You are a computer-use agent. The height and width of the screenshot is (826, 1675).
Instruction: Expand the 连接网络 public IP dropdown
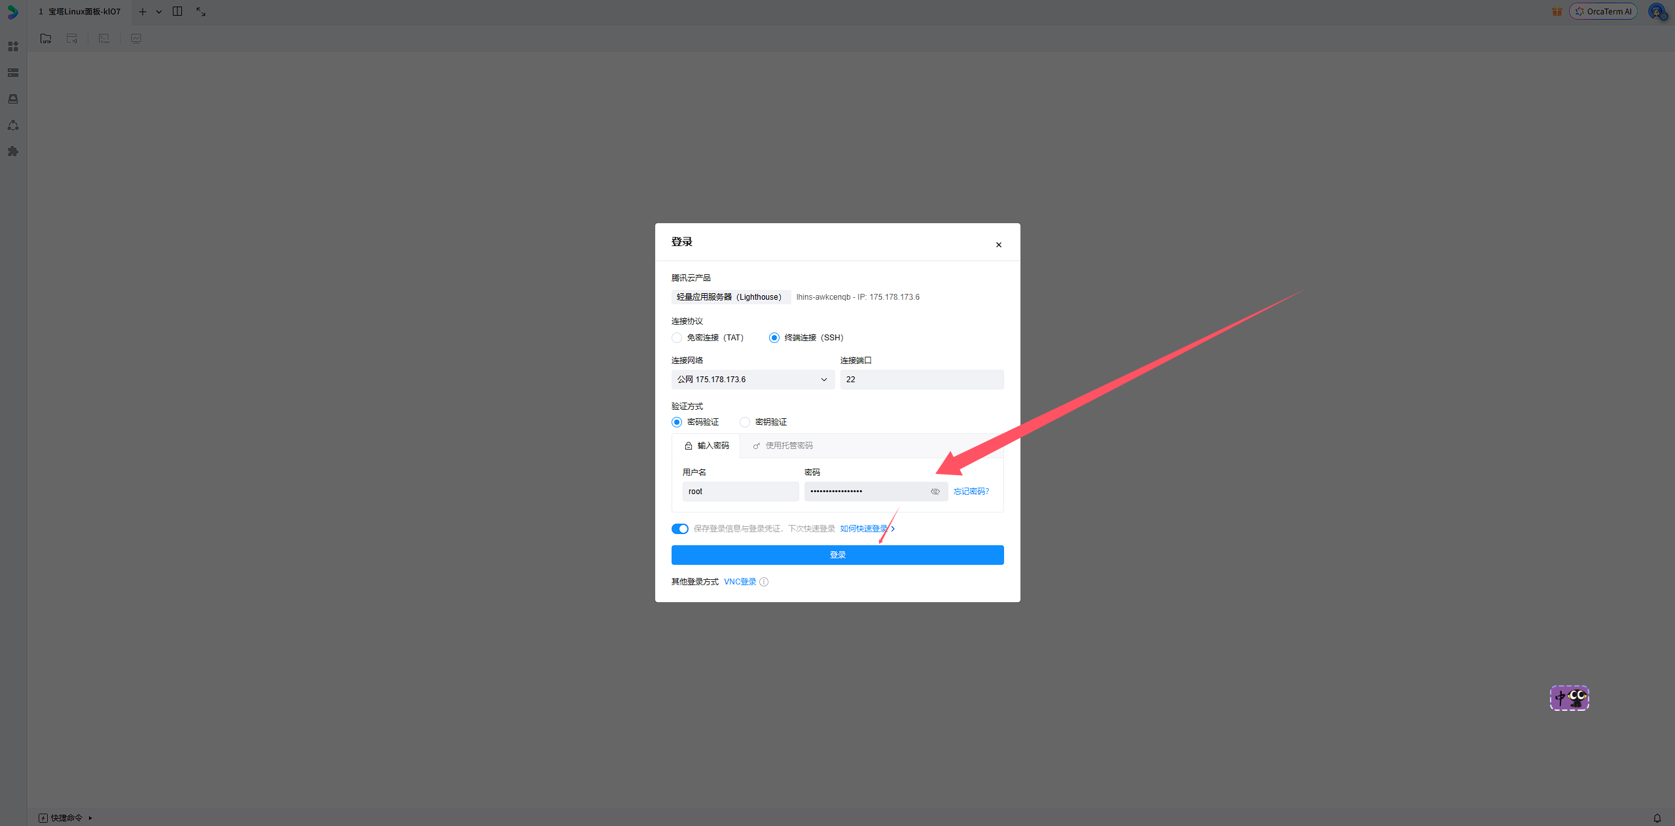point(753,380)
